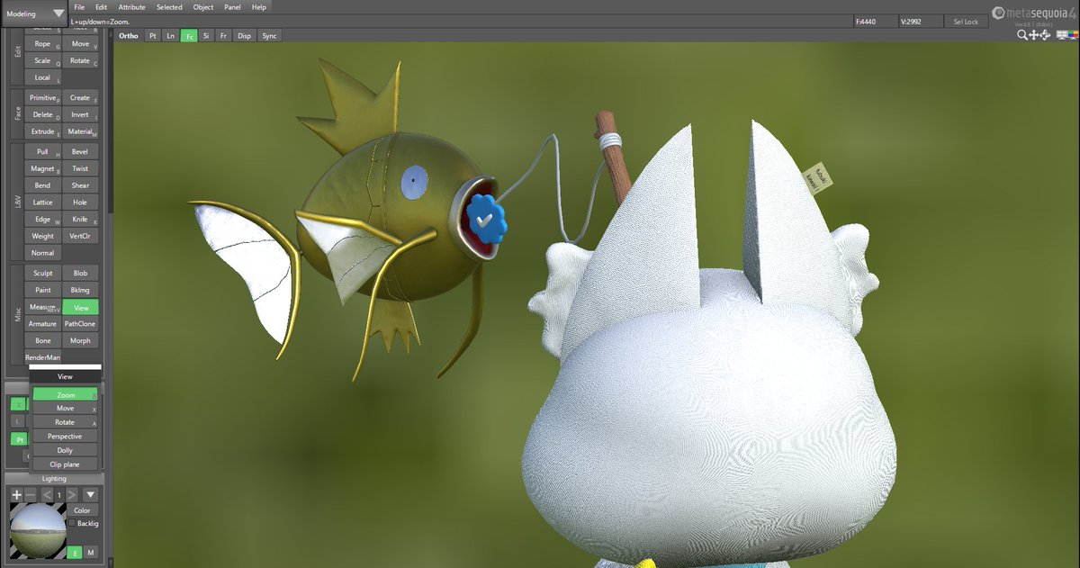The image size is (1080, 568).
Task: Select the Paint tool
Action: (x=42, y=290)
